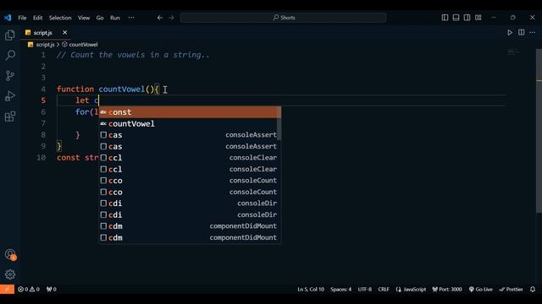Click the Go Live status button
The height and width of the screenshot is (304, 542).
pyautogui.click(x=480, y=289)
